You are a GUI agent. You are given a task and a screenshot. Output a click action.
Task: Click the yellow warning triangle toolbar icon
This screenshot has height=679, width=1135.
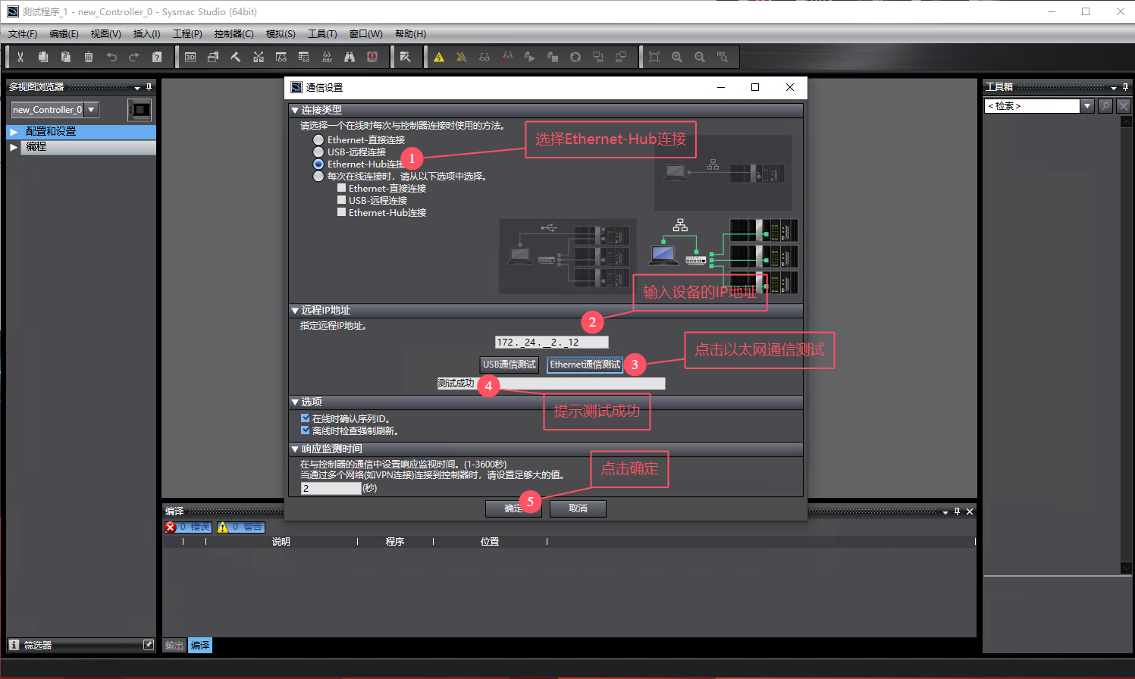point(439,57)
